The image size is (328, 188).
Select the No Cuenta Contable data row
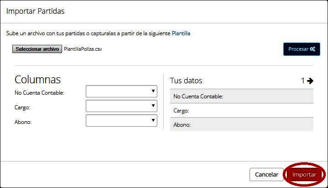coord(242,97)
